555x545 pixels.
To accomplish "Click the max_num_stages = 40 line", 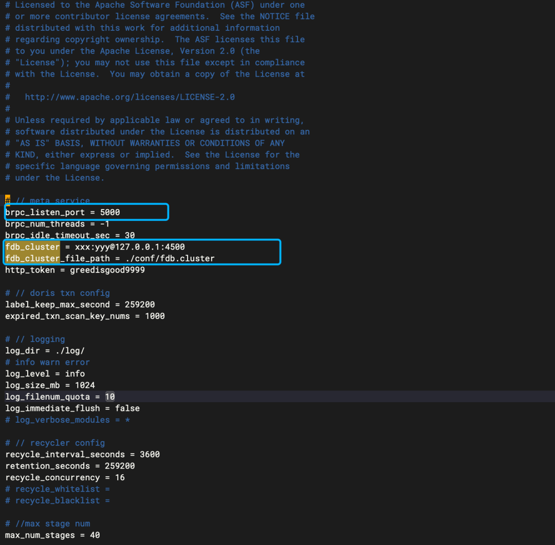I will click(52, 535).
